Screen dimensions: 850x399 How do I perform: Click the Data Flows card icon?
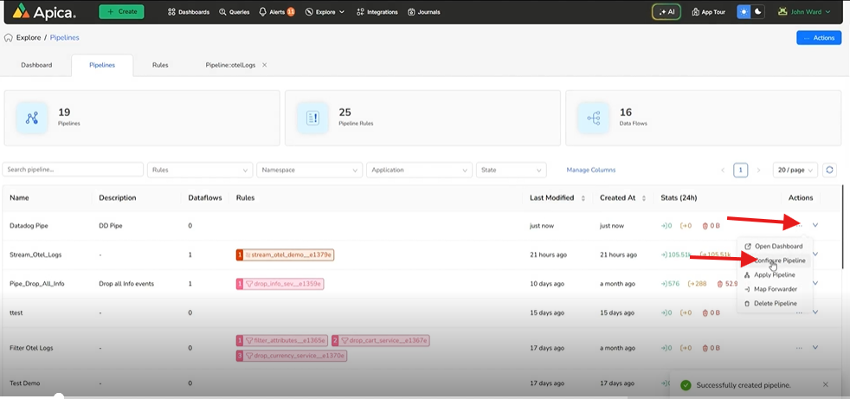pyautogui.click(x=593, y=118)
